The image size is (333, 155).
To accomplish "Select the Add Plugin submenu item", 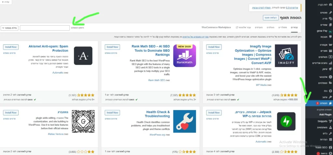I will [325, 114].
